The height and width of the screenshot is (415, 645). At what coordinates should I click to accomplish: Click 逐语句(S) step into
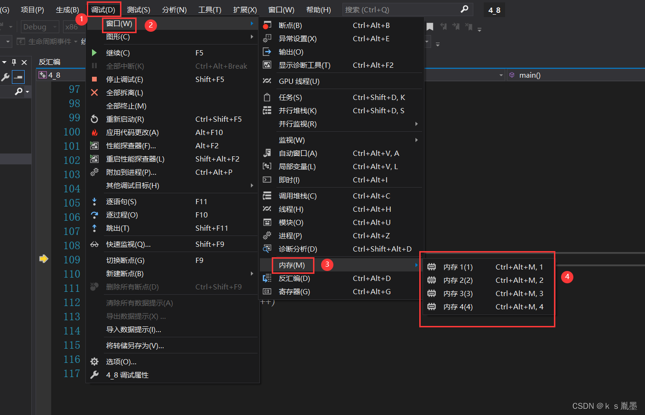tap(172, 202)
